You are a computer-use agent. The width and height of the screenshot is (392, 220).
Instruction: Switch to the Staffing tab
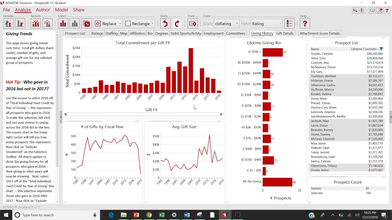click(x=111, y=33)
